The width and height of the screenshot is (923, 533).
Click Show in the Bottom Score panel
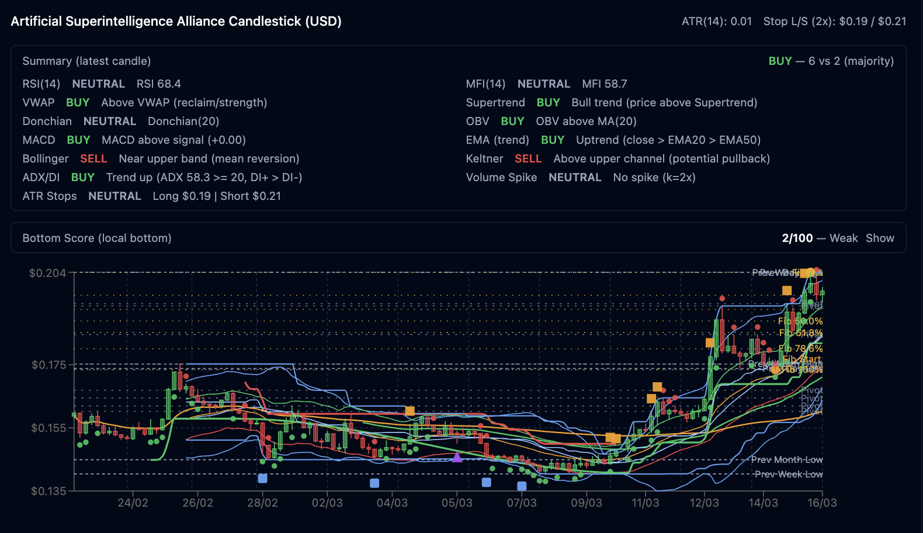point(880,238)
